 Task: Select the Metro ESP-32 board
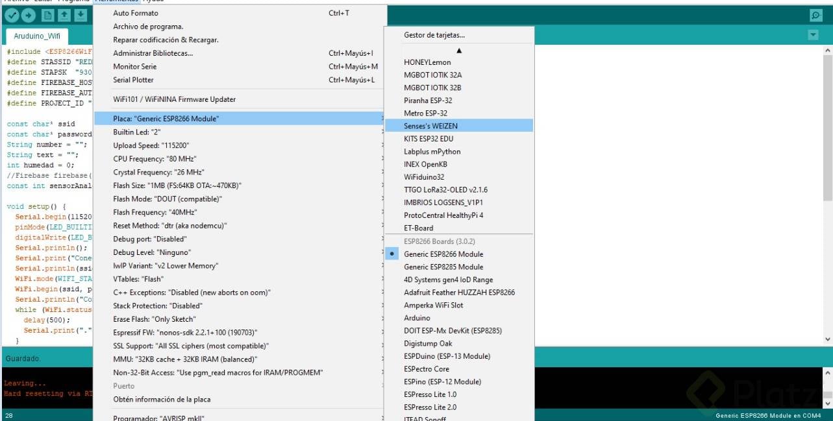tap(459, 113)
